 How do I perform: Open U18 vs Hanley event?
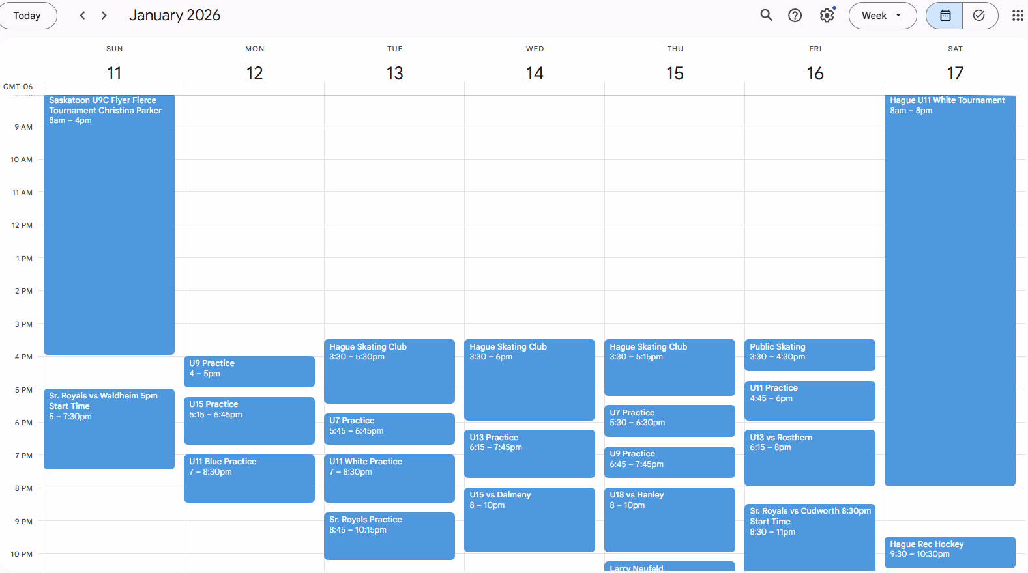[x=669, y=519]
